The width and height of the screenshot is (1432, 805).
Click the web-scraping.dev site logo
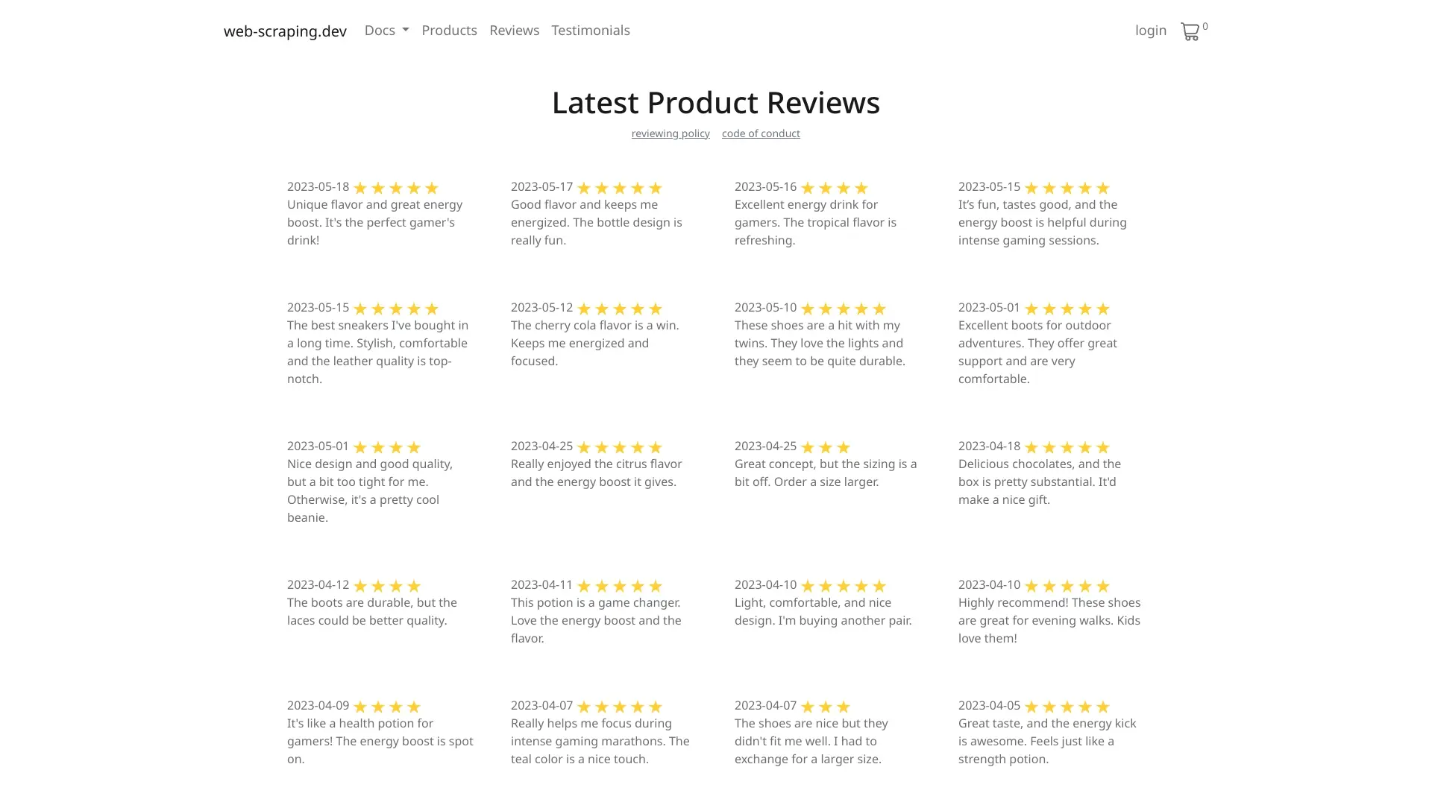point(284,31)
